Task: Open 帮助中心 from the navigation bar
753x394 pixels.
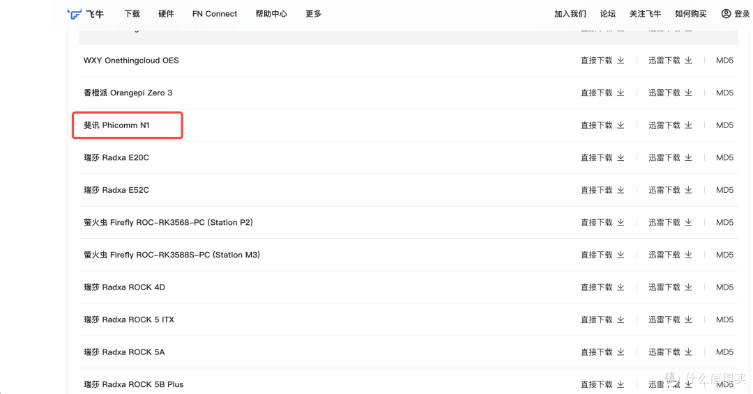Action: tap(271, 14)
